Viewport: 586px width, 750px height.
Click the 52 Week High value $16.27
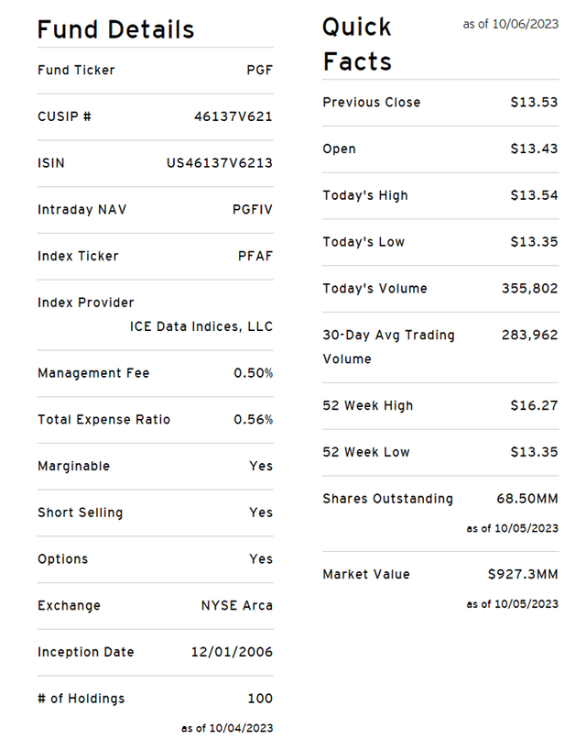pos(534,405)
